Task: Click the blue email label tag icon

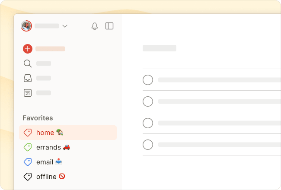Action: pos(28,162)
